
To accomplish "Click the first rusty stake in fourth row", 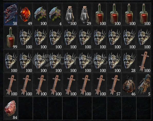I will tap(11, 85).
